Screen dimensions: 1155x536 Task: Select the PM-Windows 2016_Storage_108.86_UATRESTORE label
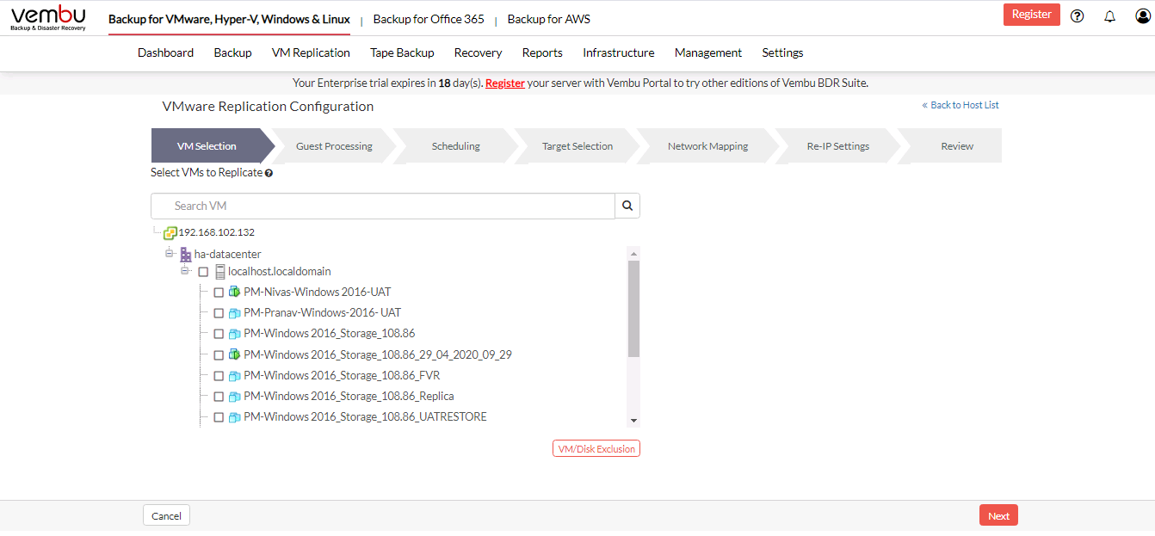click(365, 417)
